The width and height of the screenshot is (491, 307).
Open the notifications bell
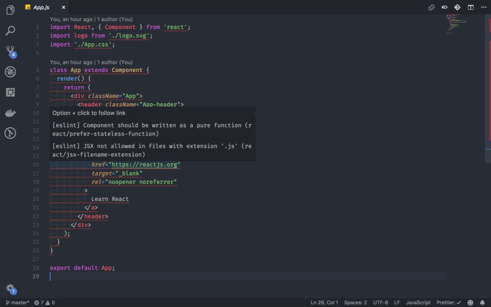click(x=482, y=303)
